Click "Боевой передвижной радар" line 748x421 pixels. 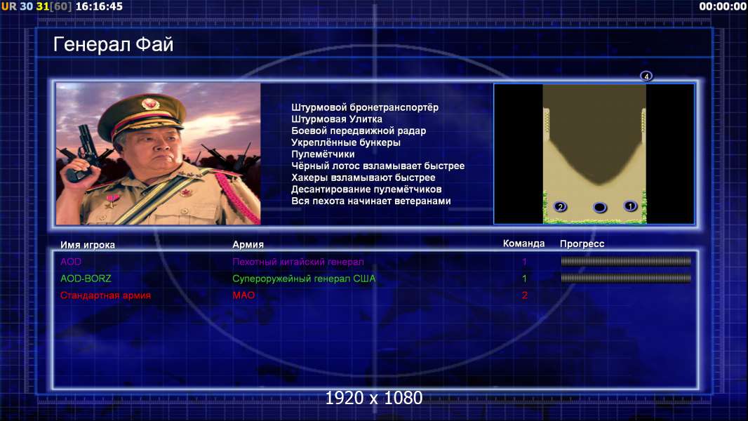(359, 131)
